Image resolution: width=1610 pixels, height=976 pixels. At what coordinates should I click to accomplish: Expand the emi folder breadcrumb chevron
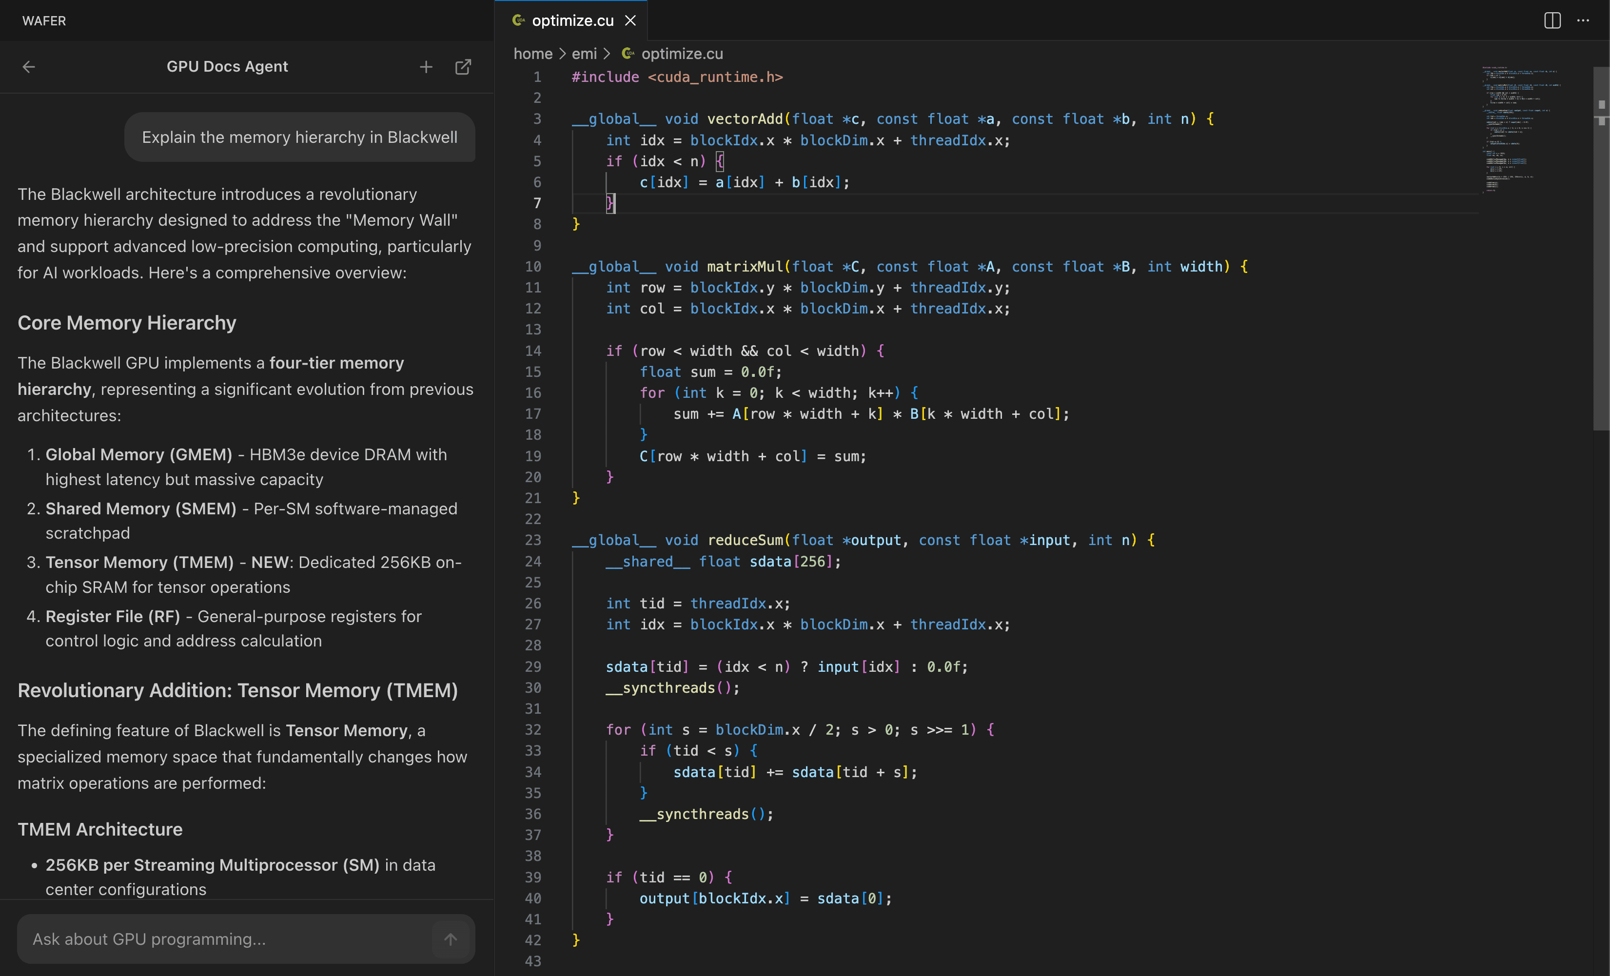coord(607,54)
